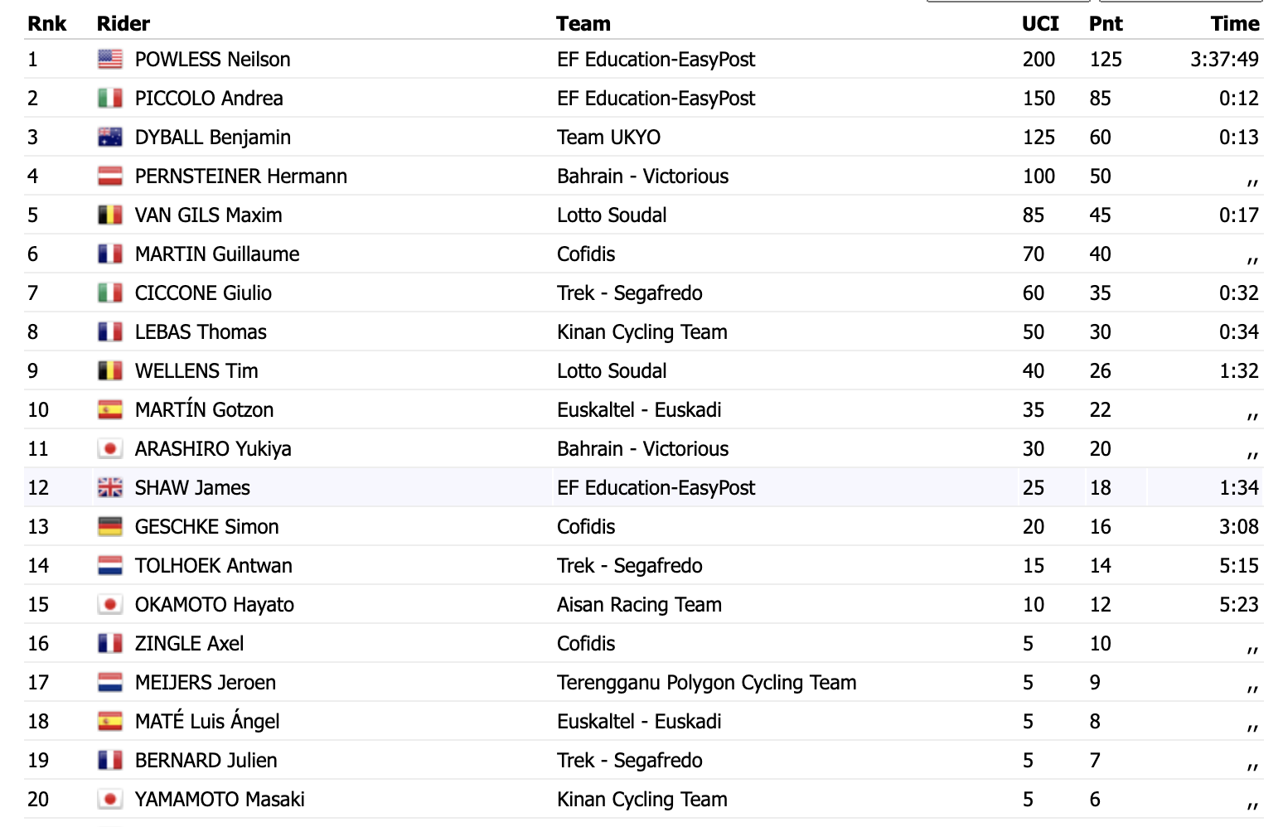Click the Australian flag next to DYBALL Benjamin

[x=110, y=137]
